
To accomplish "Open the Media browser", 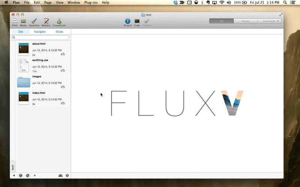I will click(23, 22).
